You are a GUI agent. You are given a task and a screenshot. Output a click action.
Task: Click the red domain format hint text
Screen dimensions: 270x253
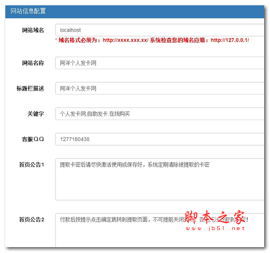pyautogui.click(x=152, y=40)
